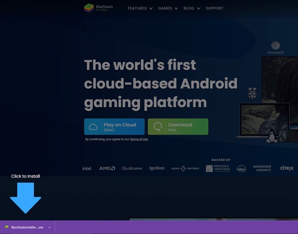Click the Download Retry button
The width and height of the screenshot is (298, 234).
coord(178,127)
